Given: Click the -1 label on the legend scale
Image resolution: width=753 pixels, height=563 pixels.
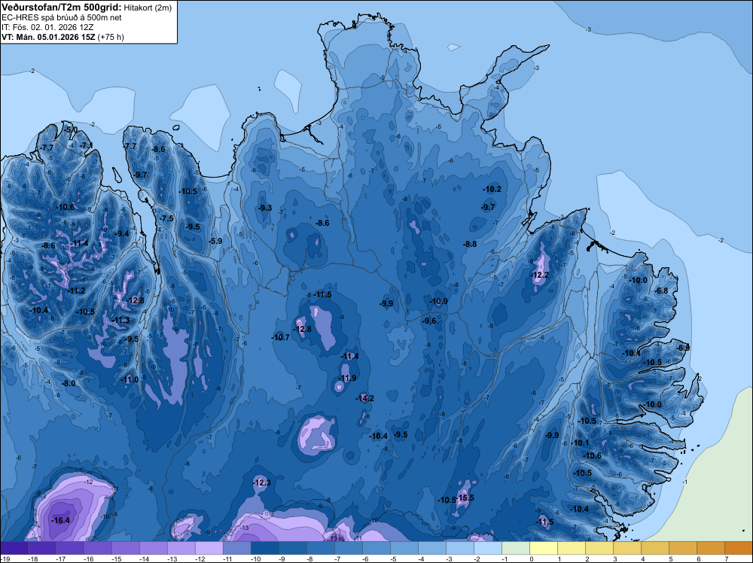Looking at the screenshot, I should pyautogui.click(x=505, y=559).
